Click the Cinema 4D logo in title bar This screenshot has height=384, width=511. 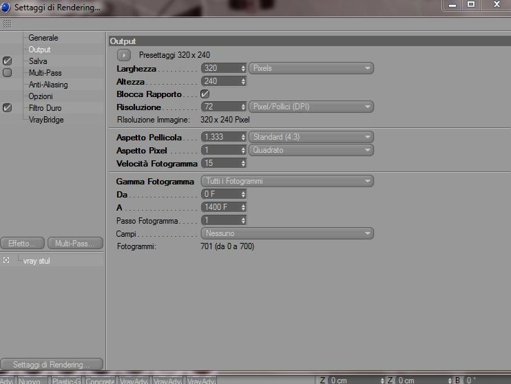(x=6, y=7)
